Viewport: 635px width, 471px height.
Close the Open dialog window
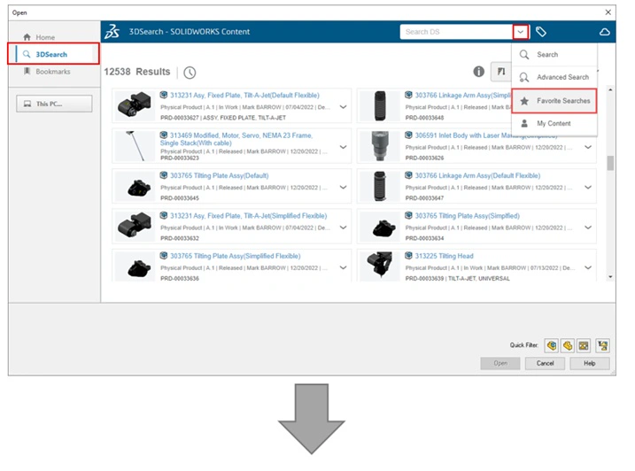tap(608, 12)
